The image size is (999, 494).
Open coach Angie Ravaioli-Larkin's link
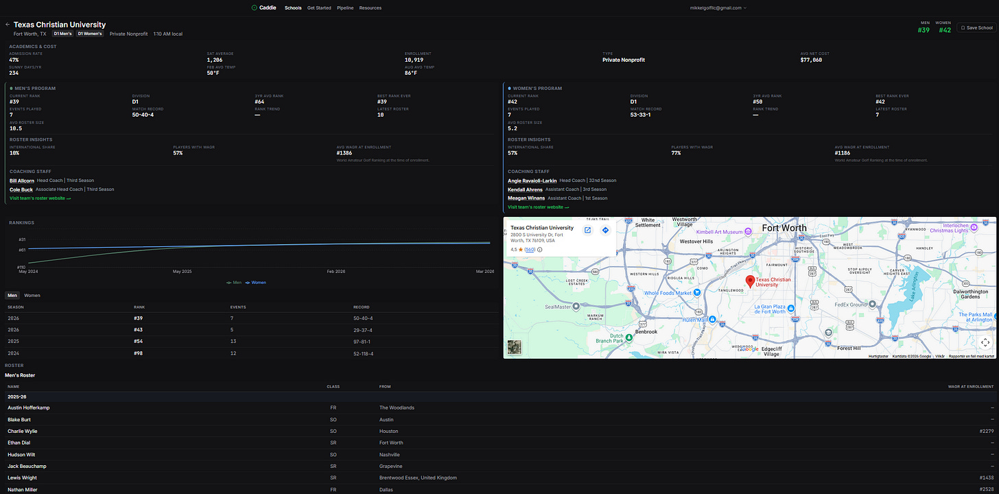point(532,180)
